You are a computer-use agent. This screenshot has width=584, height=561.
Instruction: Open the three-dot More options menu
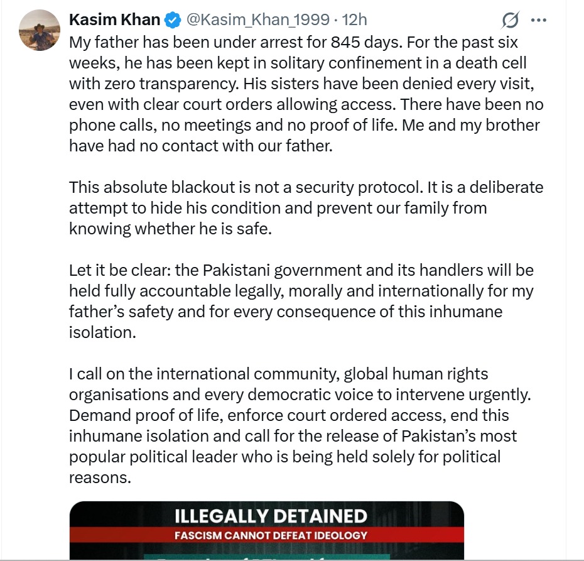point(538,20)
